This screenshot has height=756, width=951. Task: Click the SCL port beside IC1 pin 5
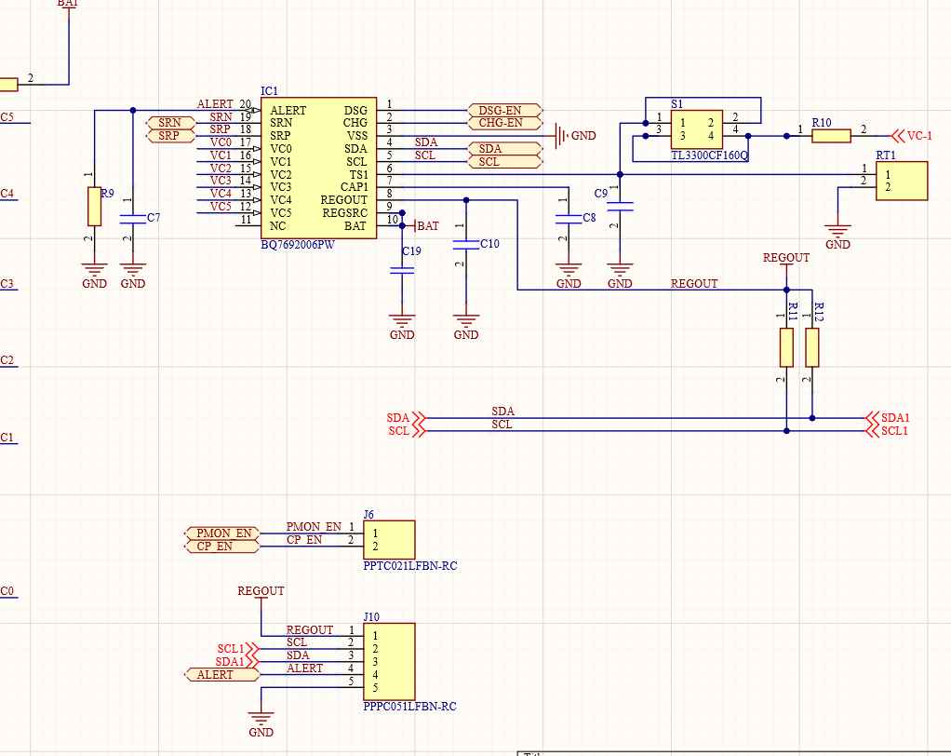(504, 162)
